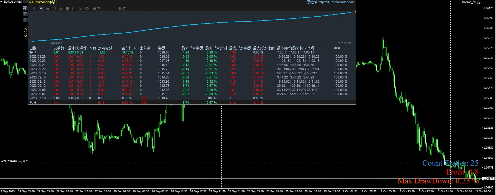
Task: Click the 移 move panel icon
Action: (25, 8)
